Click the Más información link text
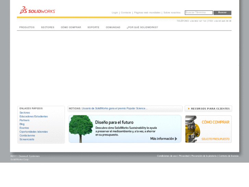 [162, 139]
